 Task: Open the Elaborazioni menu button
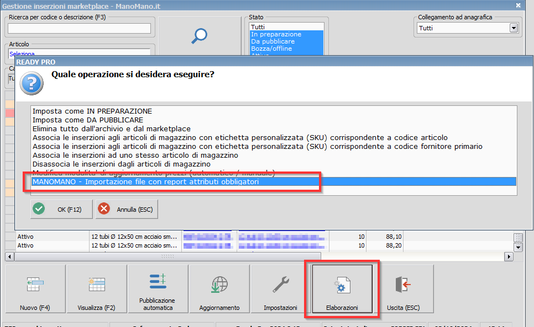(x=342, y=289)
